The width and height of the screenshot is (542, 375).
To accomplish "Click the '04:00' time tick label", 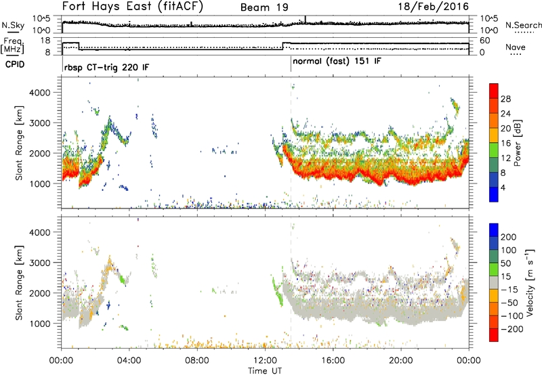I will coord(129,361).
